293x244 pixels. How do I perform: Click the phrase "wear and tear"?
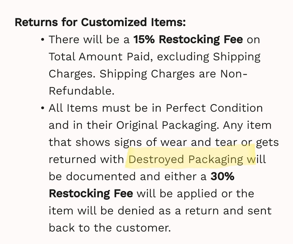[199, 142]
